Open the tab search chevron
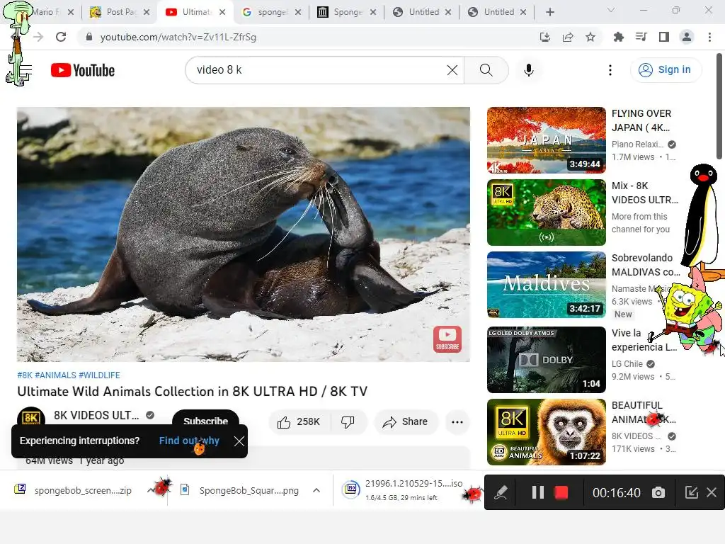Screen dimensions: 725x544 (611, 10)
